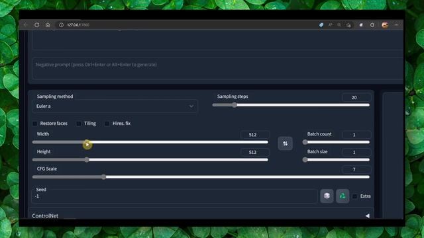Image resolution: width=424 pixels, height=238 pixels.
Task: Click the zoom magnifier icon in toolbar
Action: click(x=339, y=25)
